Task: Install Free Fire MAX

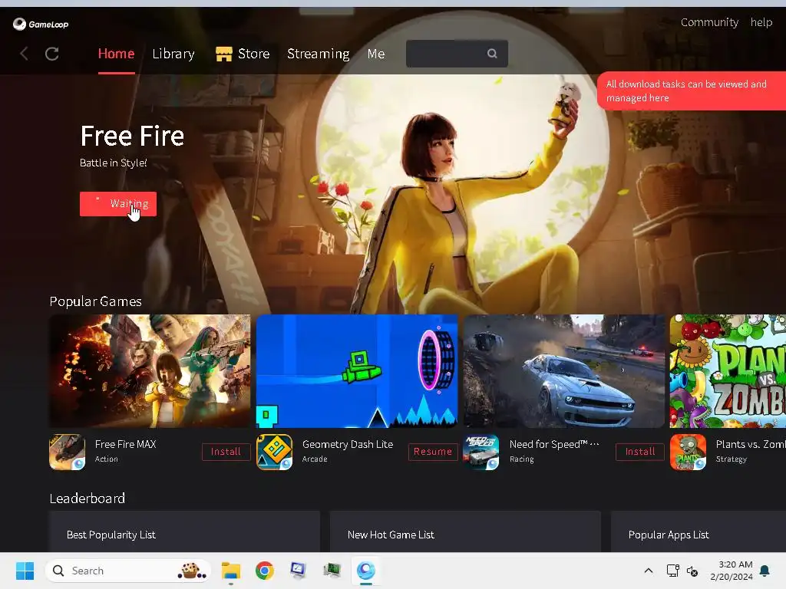Action: pos(226,452)
